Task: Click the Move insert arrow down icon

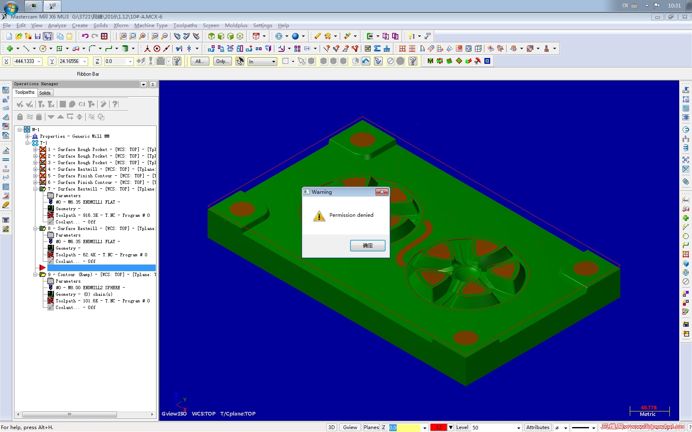Action: [x=51, y=117]
